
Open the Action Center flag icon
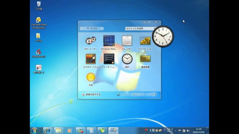pos(180,131)
